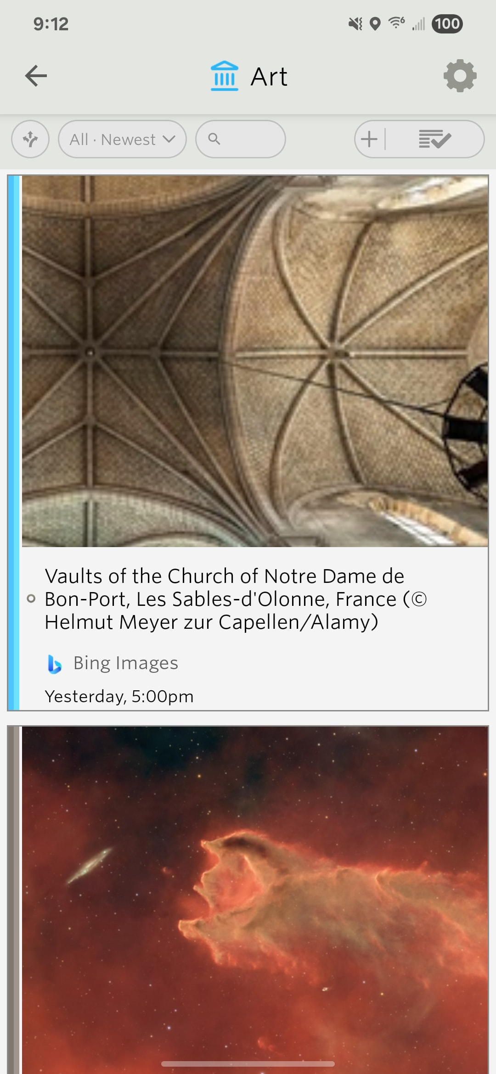Expand the All · Newest dropdown
496x1074 pixels.
coord(122,139)
